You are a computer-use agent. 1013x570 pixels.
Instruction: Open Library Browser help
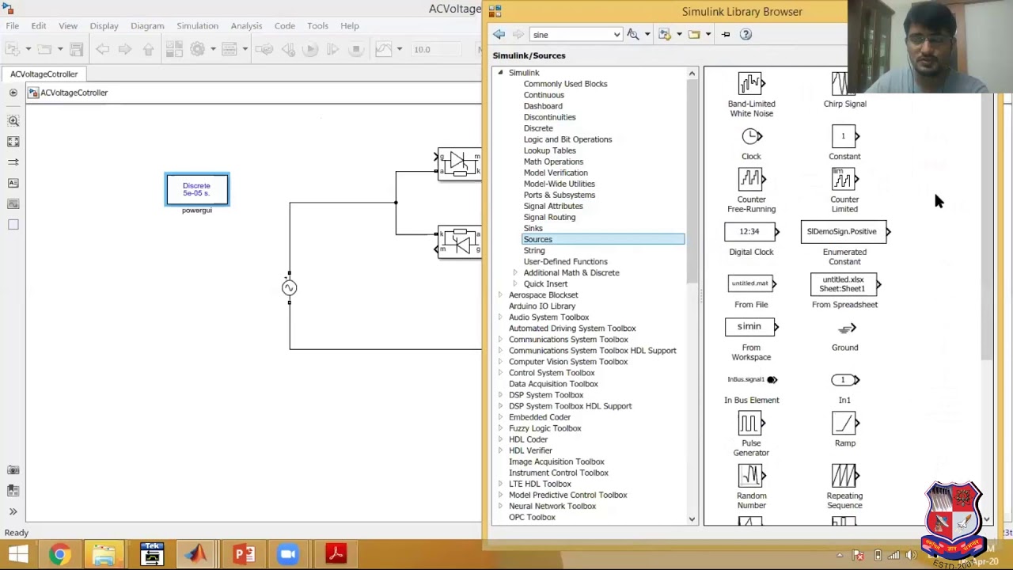point(746,34)
